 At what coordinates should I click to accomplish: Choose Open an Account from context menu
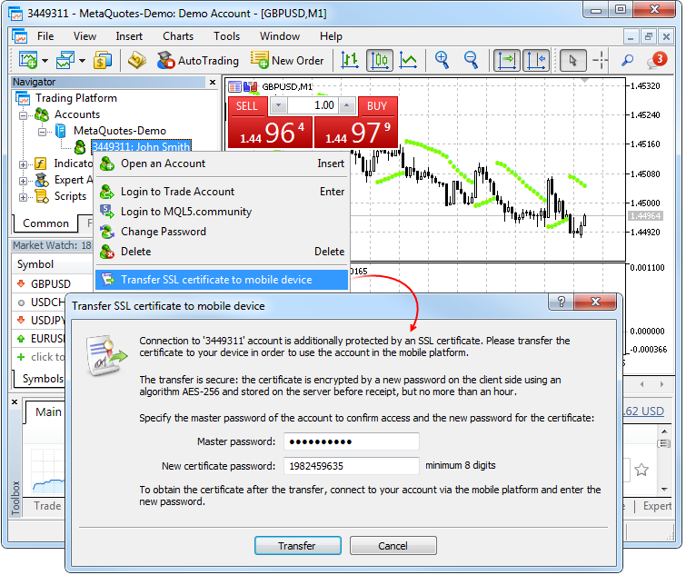click(222, 164)
